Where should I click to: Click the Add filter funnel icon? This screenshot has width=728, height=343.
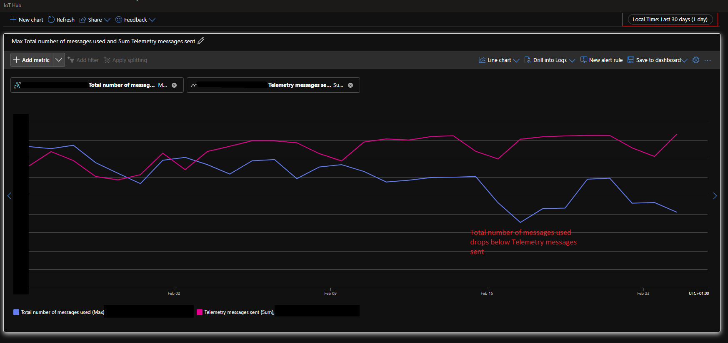coord(71,60)
